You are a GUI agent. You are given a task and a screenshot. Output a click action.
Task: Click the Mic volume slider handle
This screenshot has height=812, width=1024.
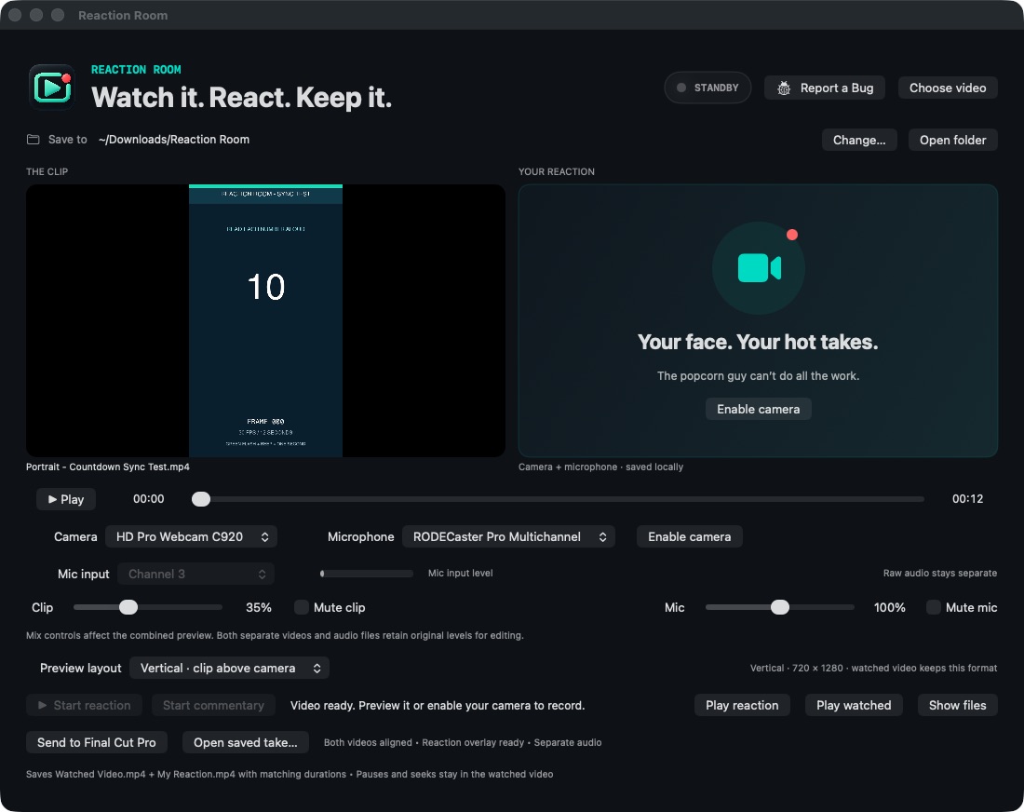point(780,607)
